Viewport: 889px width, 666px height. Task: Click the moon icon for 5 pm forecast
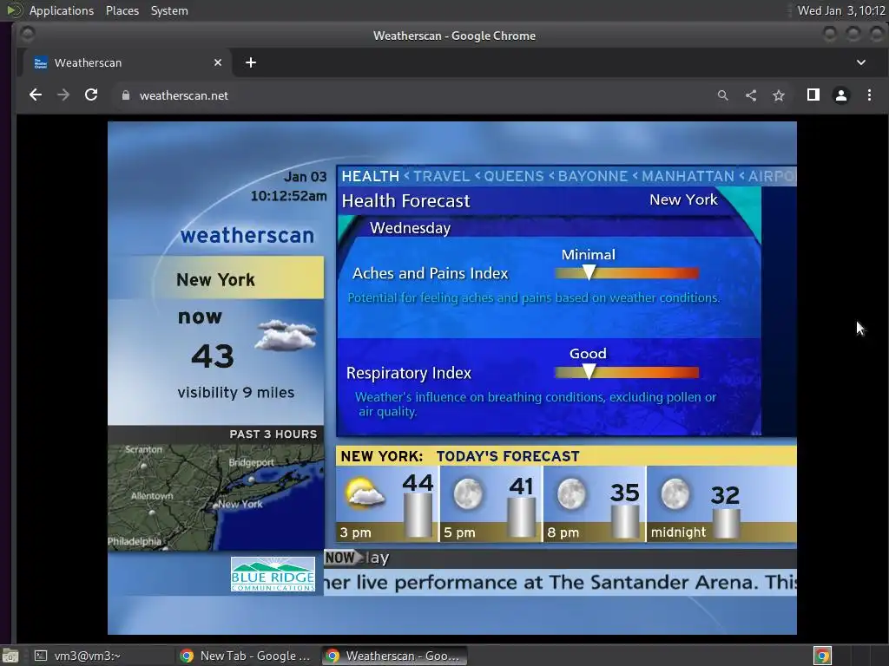tap(468, 493)
